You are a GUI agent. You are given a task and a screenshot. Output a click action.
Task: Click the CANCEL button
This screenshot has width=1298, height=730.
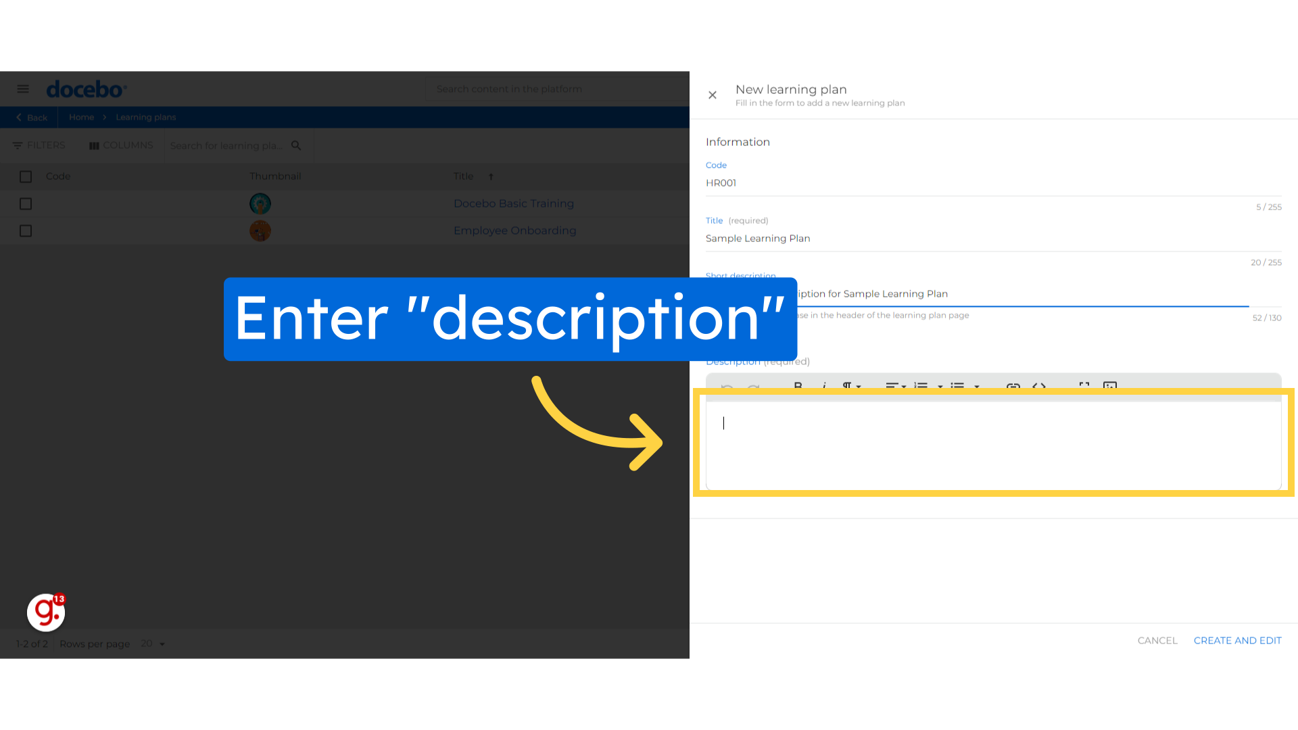click(1157, 640)
